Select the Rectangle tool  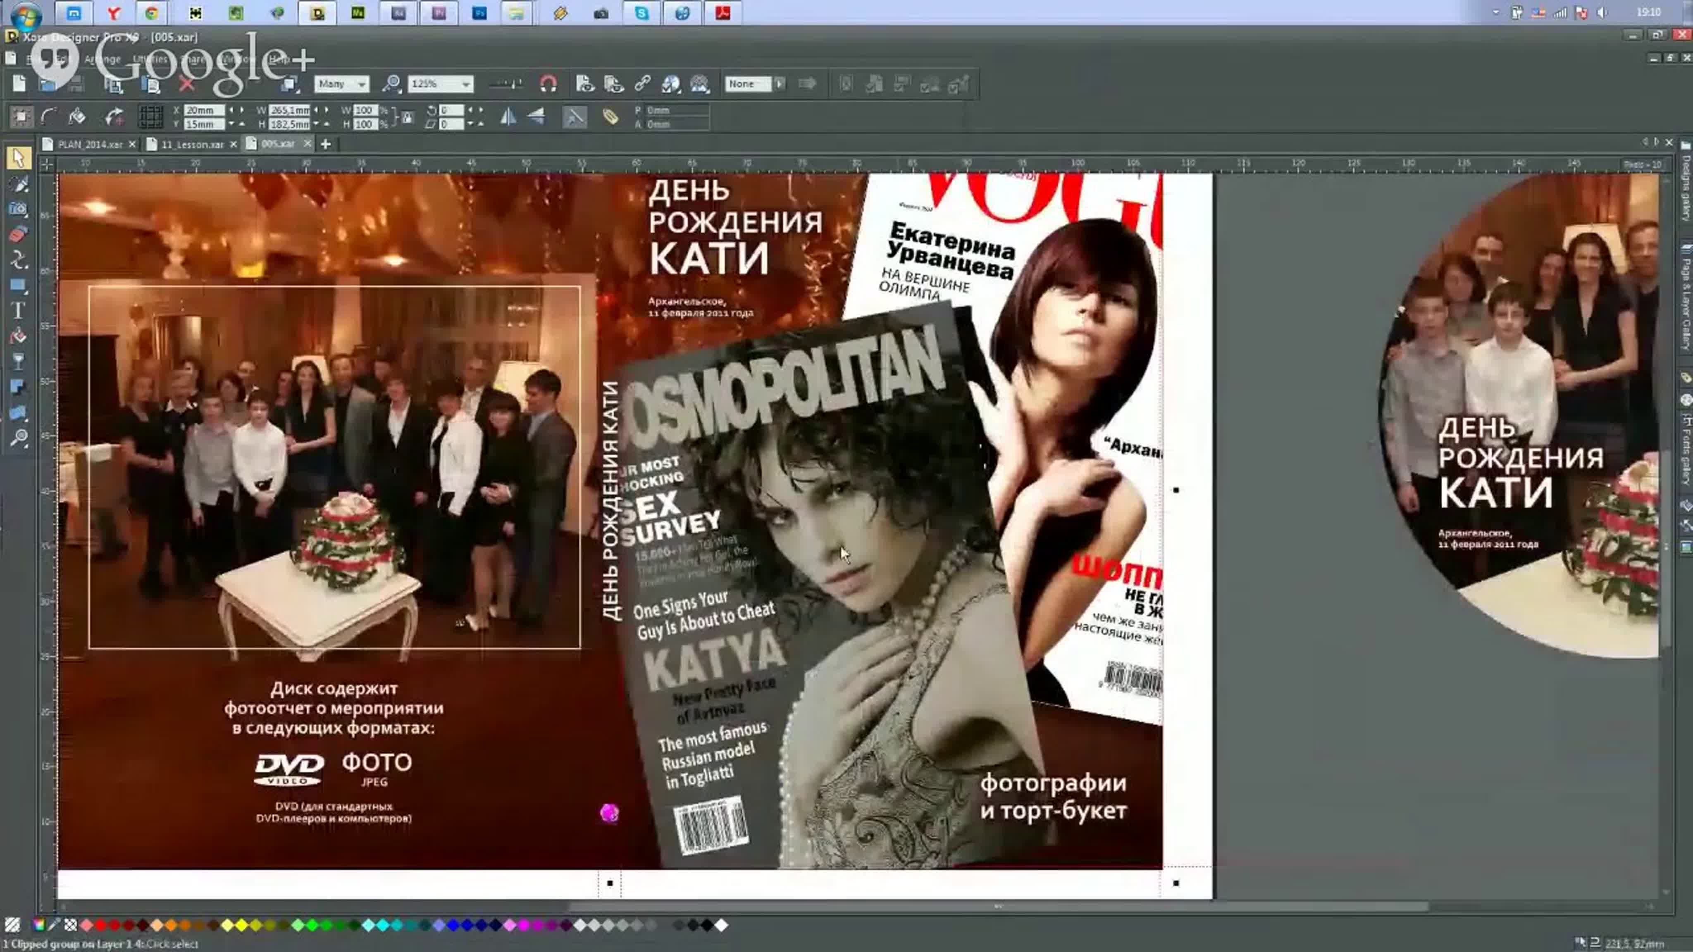[x=19, y=285]
